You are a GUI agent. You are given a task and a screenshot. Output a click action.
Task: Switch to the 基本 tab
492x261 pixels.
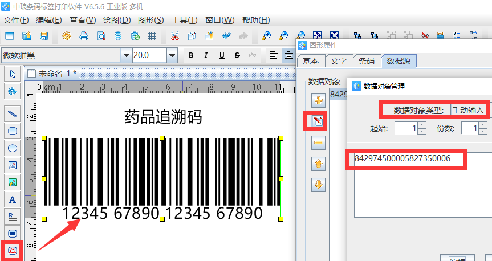[x=311, y=61]
